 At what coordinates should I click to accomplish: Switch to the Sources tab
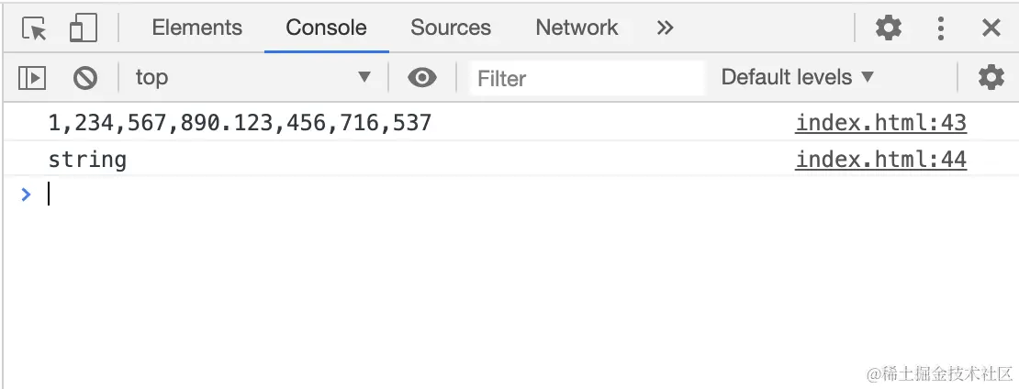[451, 28]
